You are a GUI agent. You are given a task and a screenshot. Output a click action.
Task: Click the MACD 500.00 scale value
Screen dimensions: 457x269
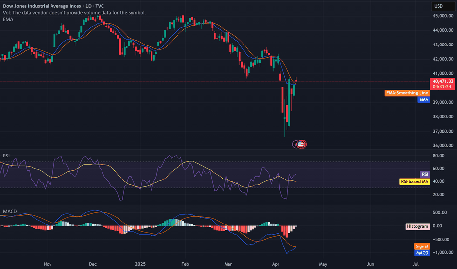click(x=440, y=213)
